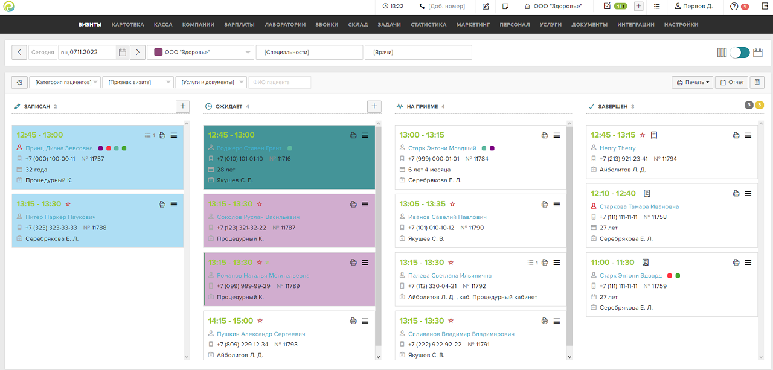Expand the Печать dropdown button
The height and width of the screenshot is (370, 773).
(692, 82)
